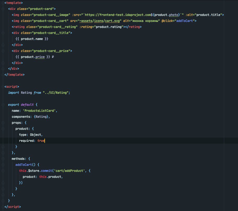
Task: Click {Rating} in the components line
Action: point(41,117)
